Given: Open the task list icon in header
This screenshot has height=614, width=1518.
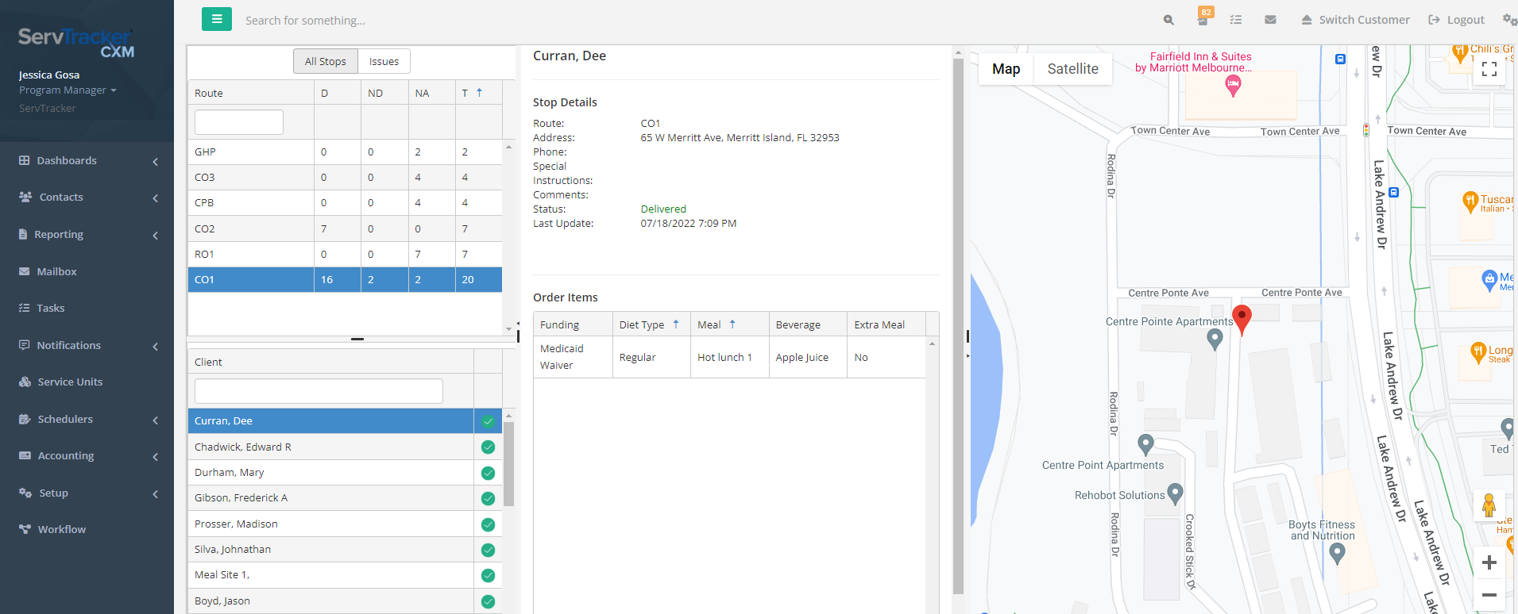Looking at the screenshot, I should click(x=1236, y=20).
